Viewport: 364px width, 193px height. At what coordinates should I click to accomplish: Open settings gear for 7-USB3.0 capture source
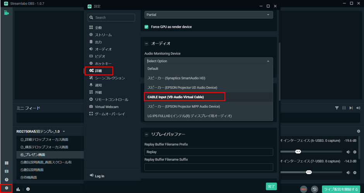(355, 173)
